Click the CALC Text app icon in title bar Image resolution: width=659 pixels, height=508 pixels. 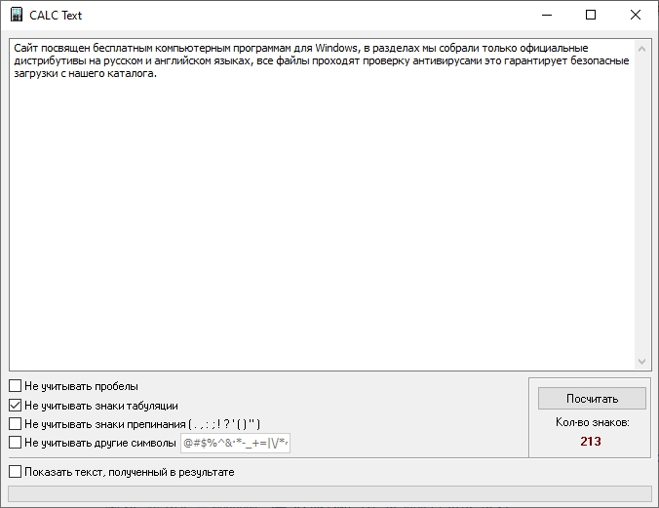[x=17, y=15]
